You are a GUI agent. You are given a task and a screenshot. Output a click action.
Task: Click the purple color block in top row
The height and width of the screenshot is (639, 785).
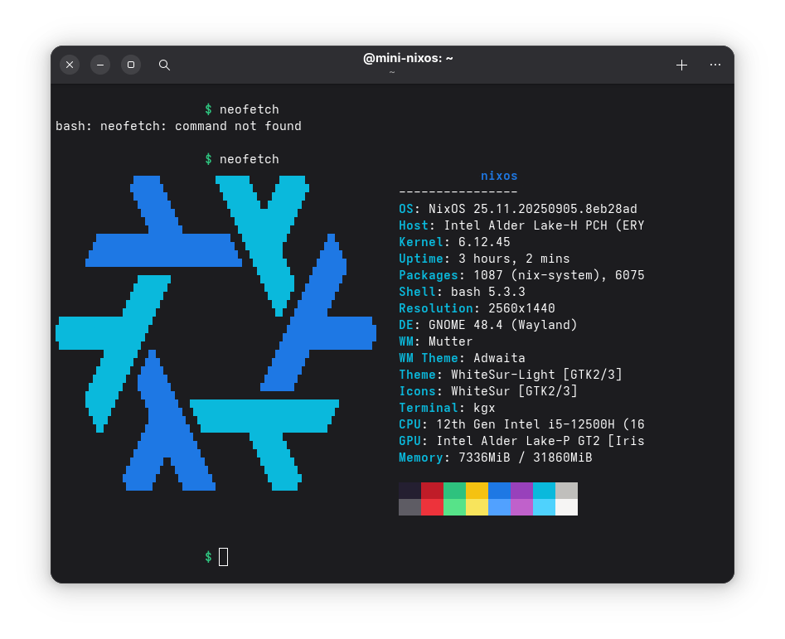521,491
